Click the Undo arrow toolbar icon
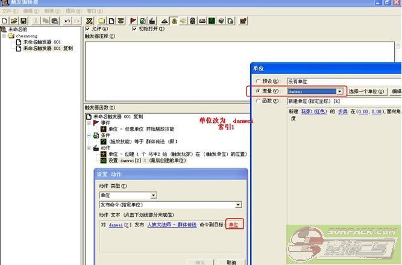Viewport: 402px width, 265px height. 66,21
